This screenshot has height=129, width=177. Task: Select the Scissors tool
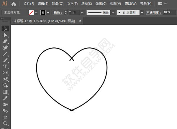[x=5, y=79]
